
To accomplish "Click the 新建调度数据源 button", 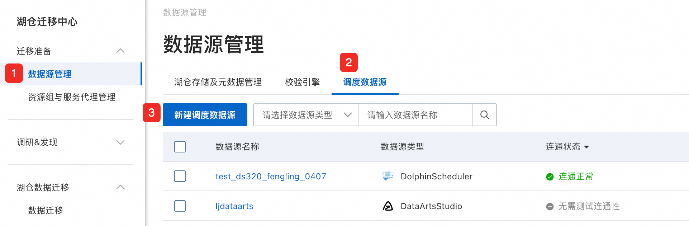I will coord(205,115).
